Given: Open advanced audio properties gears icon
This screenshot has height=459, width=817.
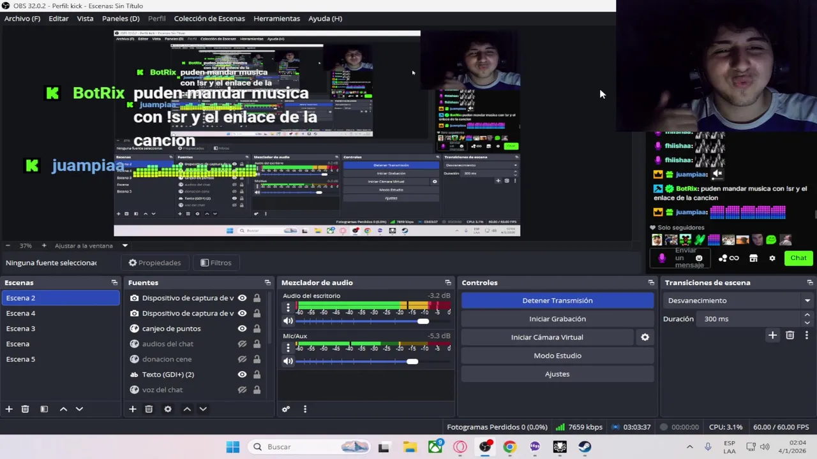Looking at the screenshot, I should pyautogui.click(x=286, y=409).
